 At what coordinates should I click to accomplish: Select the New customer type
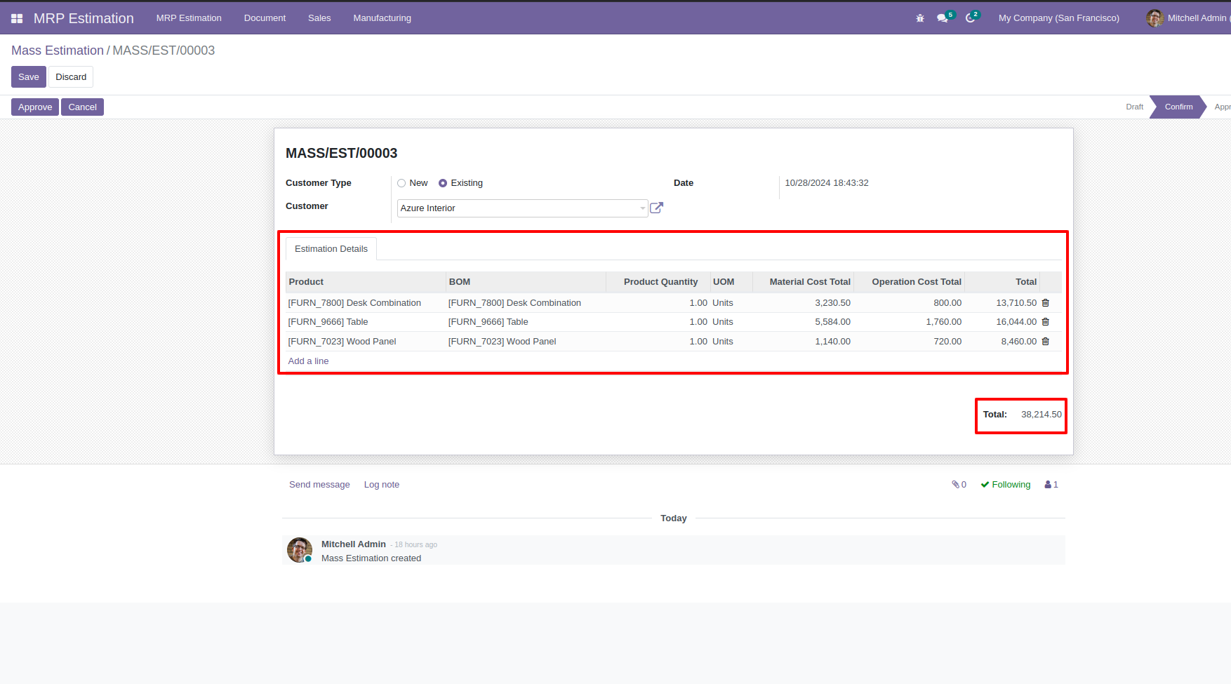tap(401, 183)
